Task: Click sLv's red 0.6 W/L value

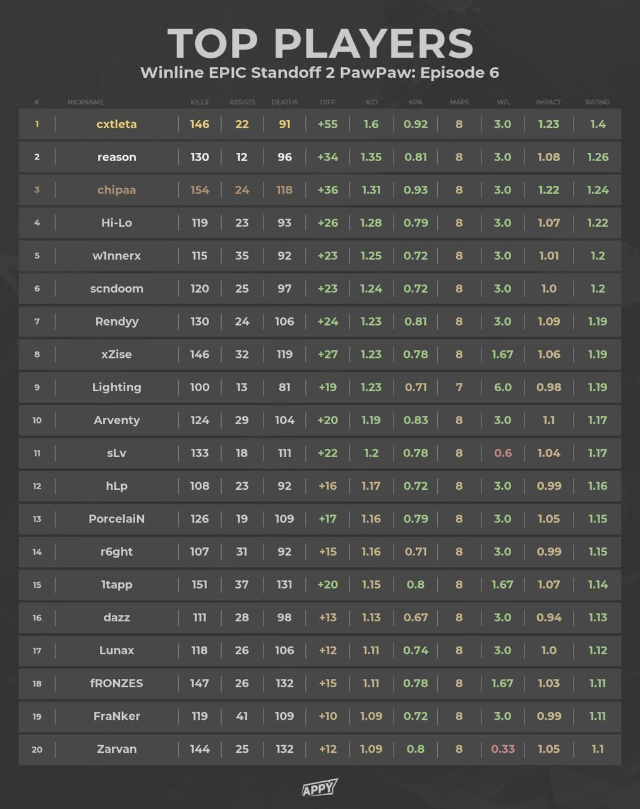Action: point(502,453)
